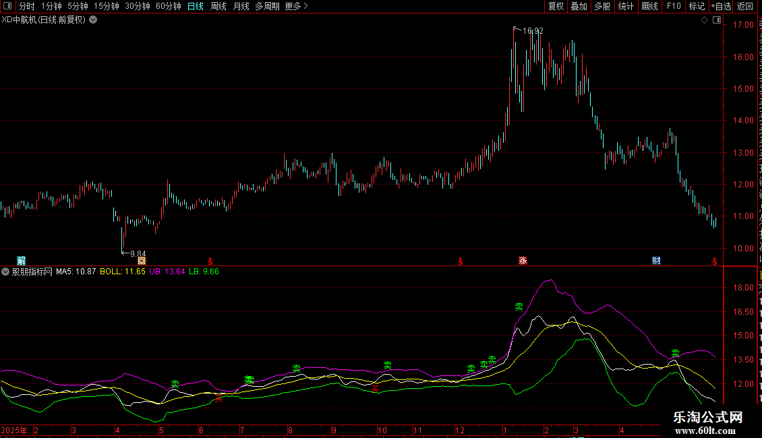Add stock via +自选 button
Screen dimensions: 762x438
point(721,6)
